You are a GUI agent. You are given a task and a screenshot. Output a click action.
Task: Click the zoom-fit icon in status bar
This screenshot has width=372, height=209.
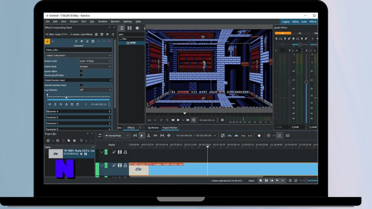tap(290, 181)
